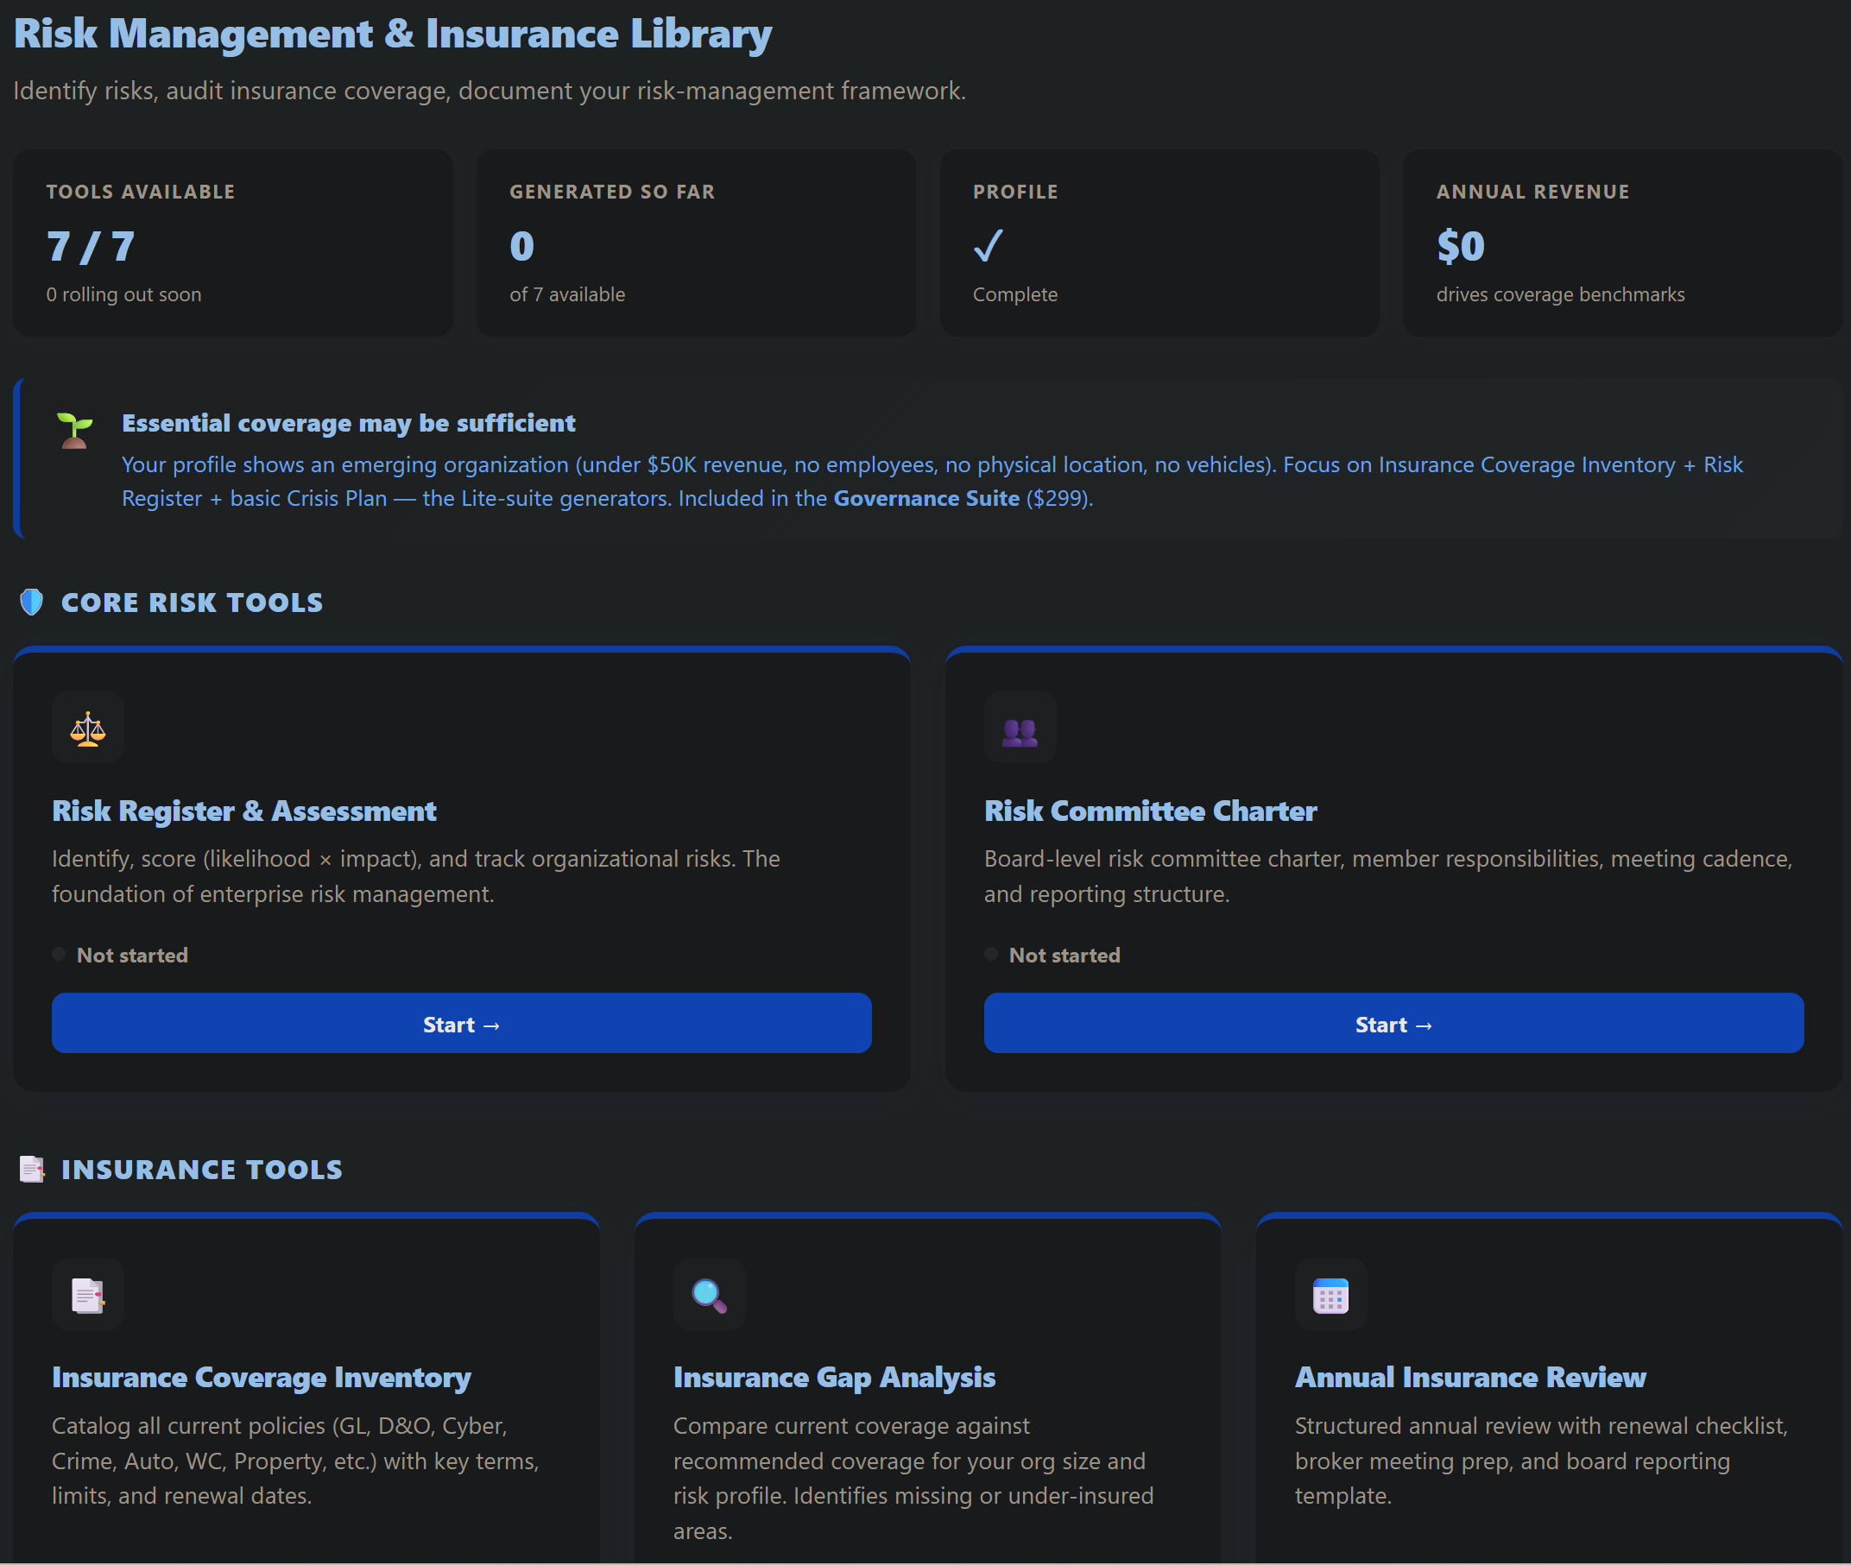Click the document icon beside Insurance Tools heading
1851x1565 pixels.
32,1170
